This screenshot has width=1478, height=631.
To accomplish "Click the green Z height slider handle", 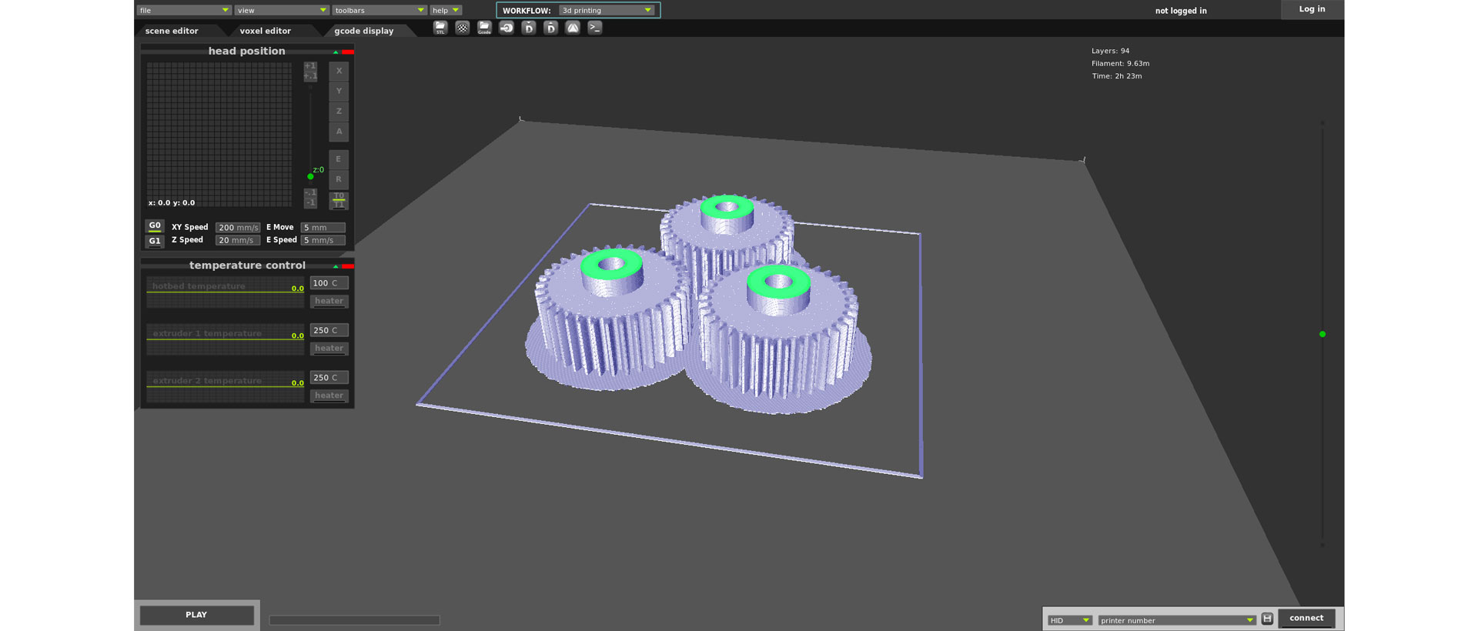I will (310, 176).
